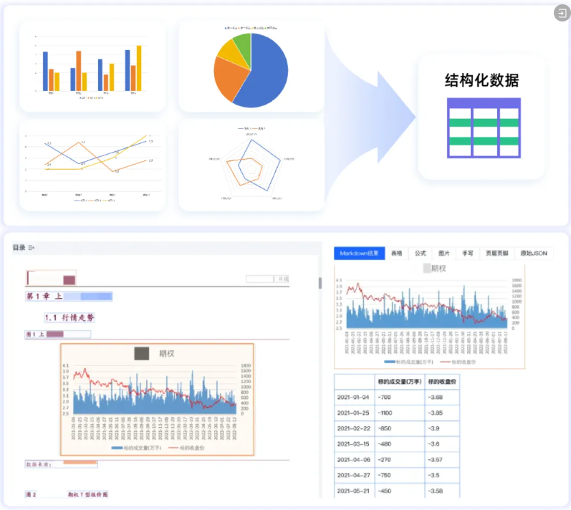Click the document pane vertical scrollbar
Image resolution: width=571 pixels, height=510 pixels.
tap(320, 283)
